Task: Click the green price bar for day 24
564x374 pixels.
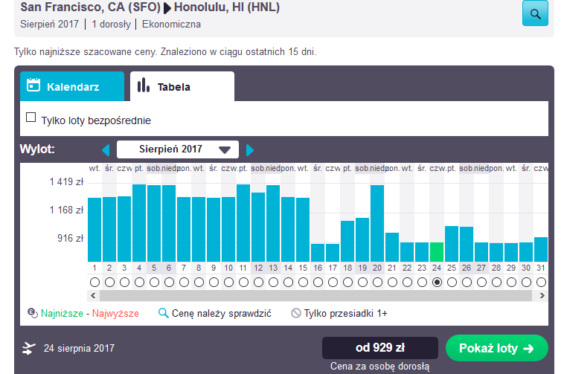Action: pyautogui.click(x=437, y=252)
